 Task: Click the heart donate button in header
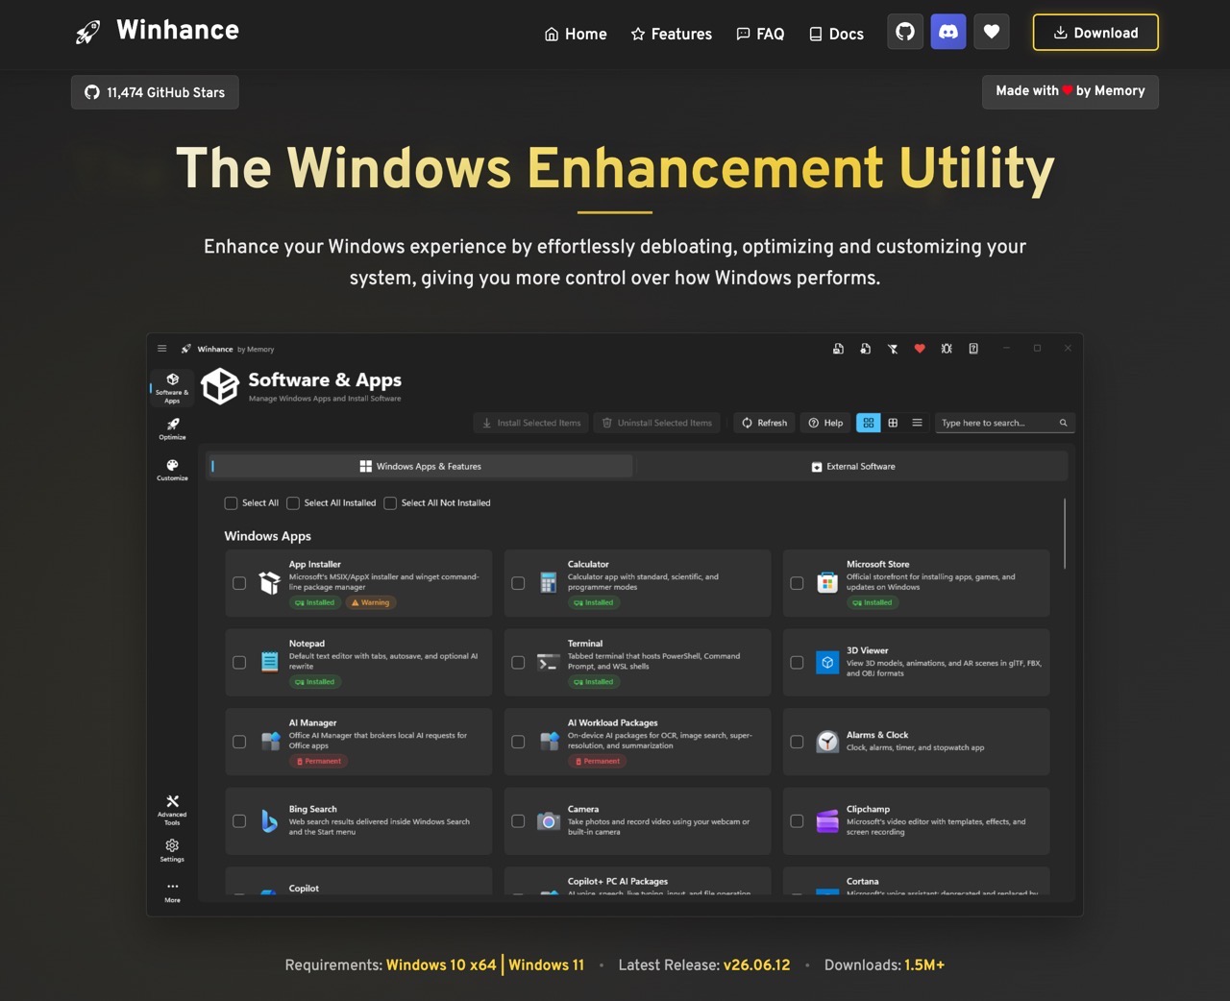click(992, 32)
